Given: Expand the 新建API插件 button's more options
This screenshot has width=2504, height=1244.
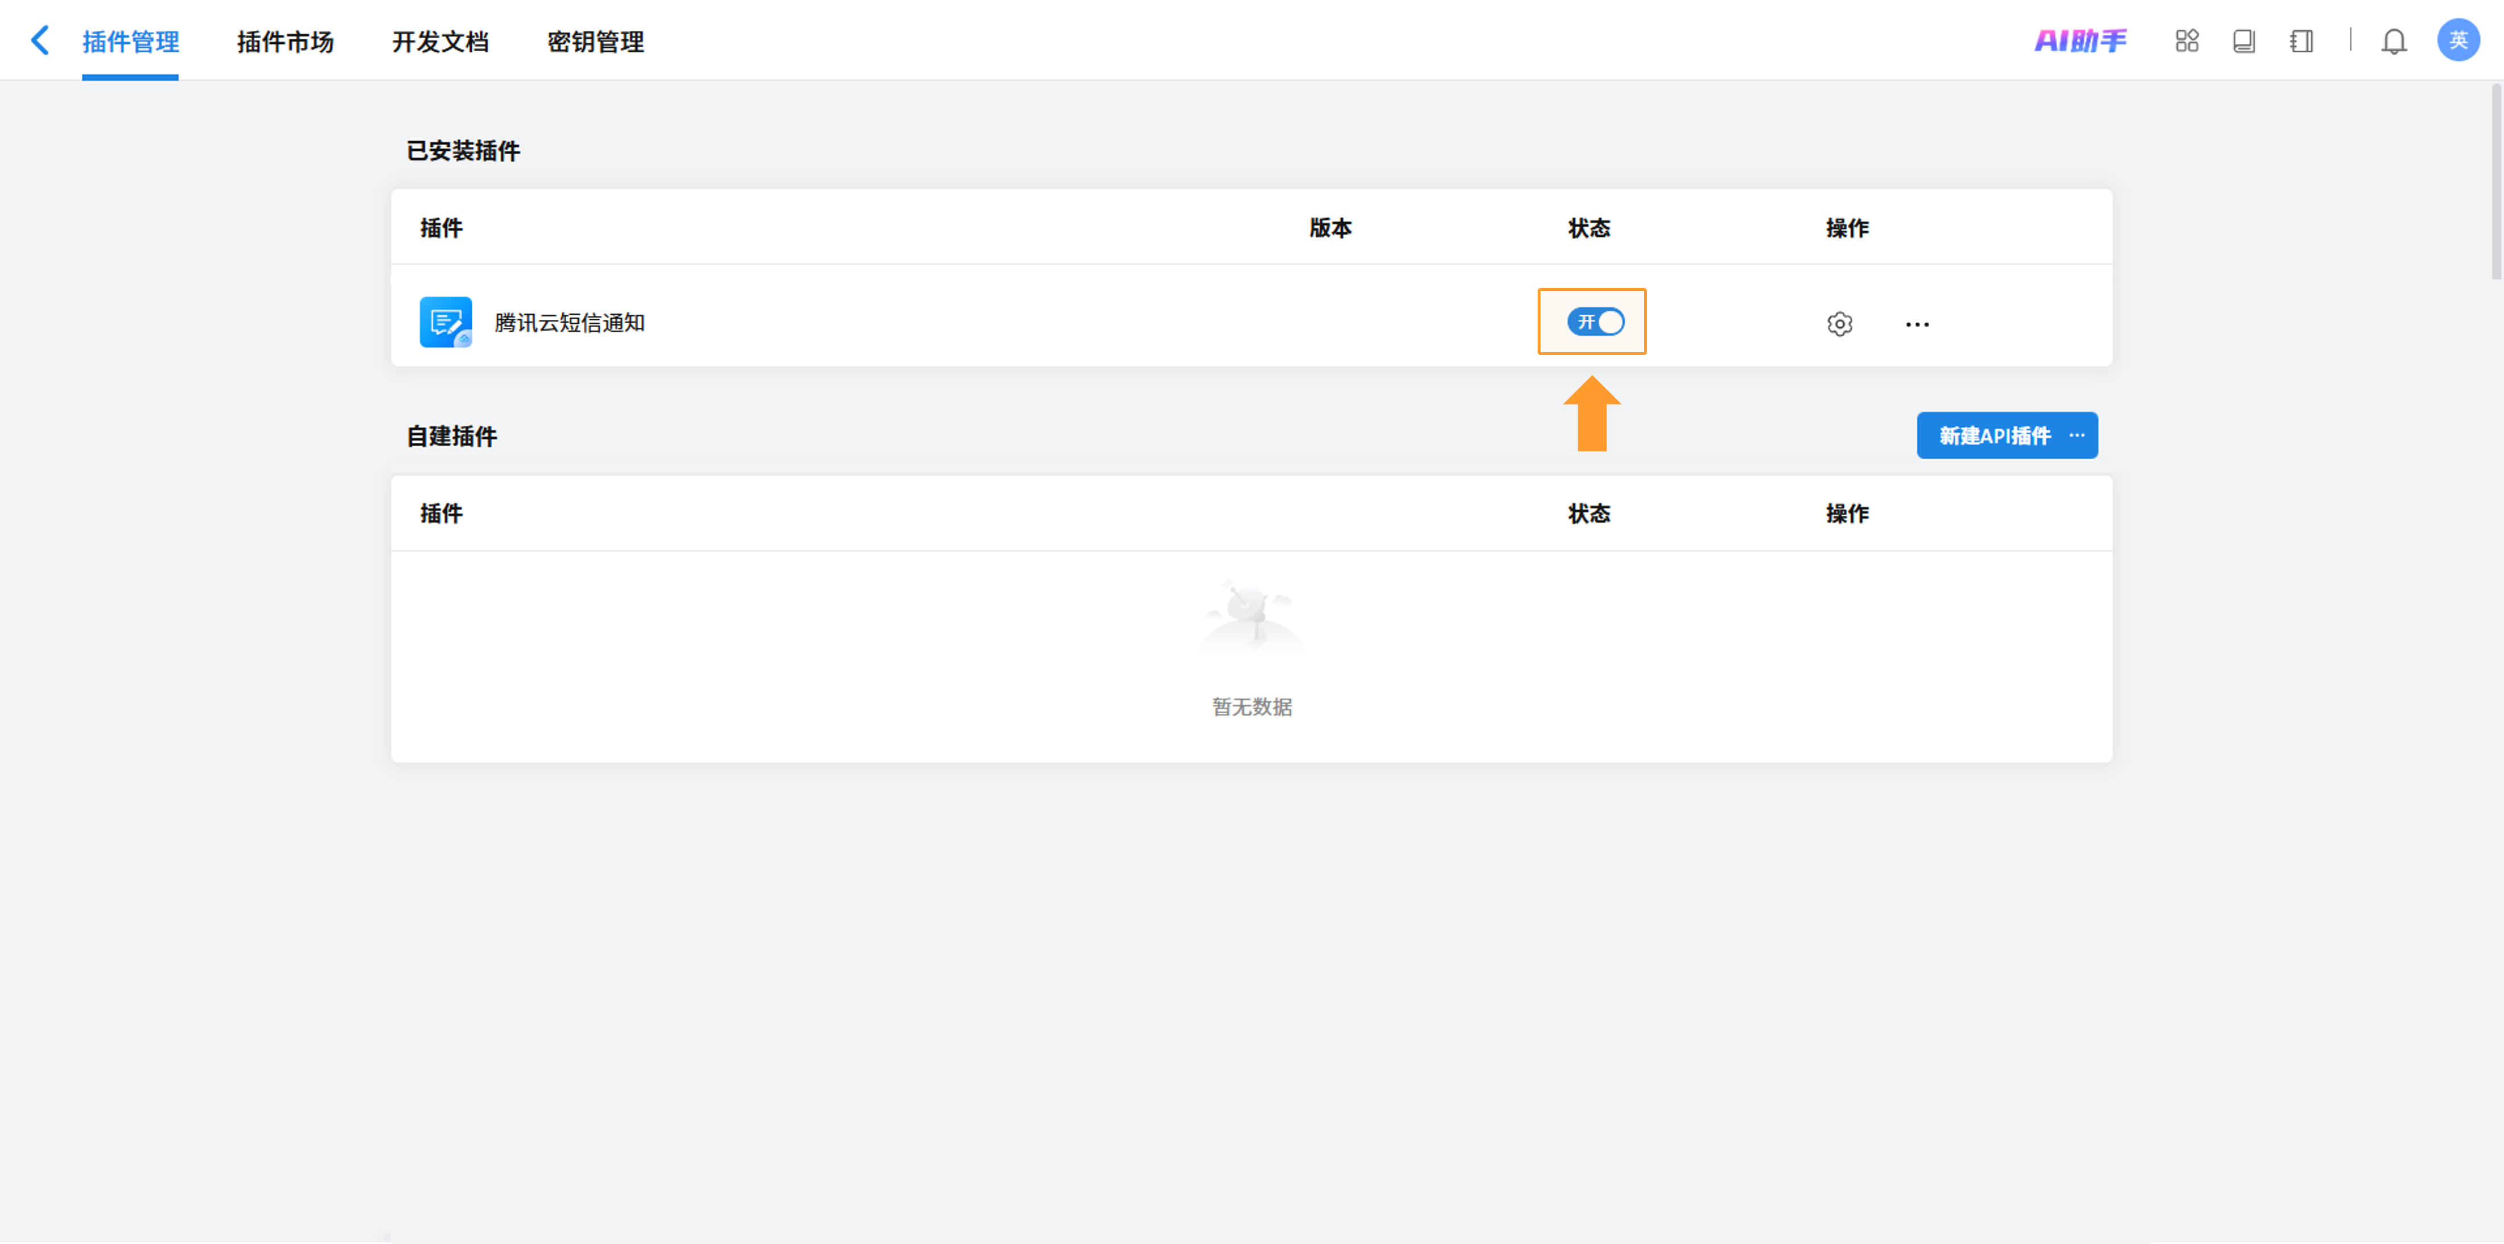Looking at the screenshot, I should [2077, 435].
